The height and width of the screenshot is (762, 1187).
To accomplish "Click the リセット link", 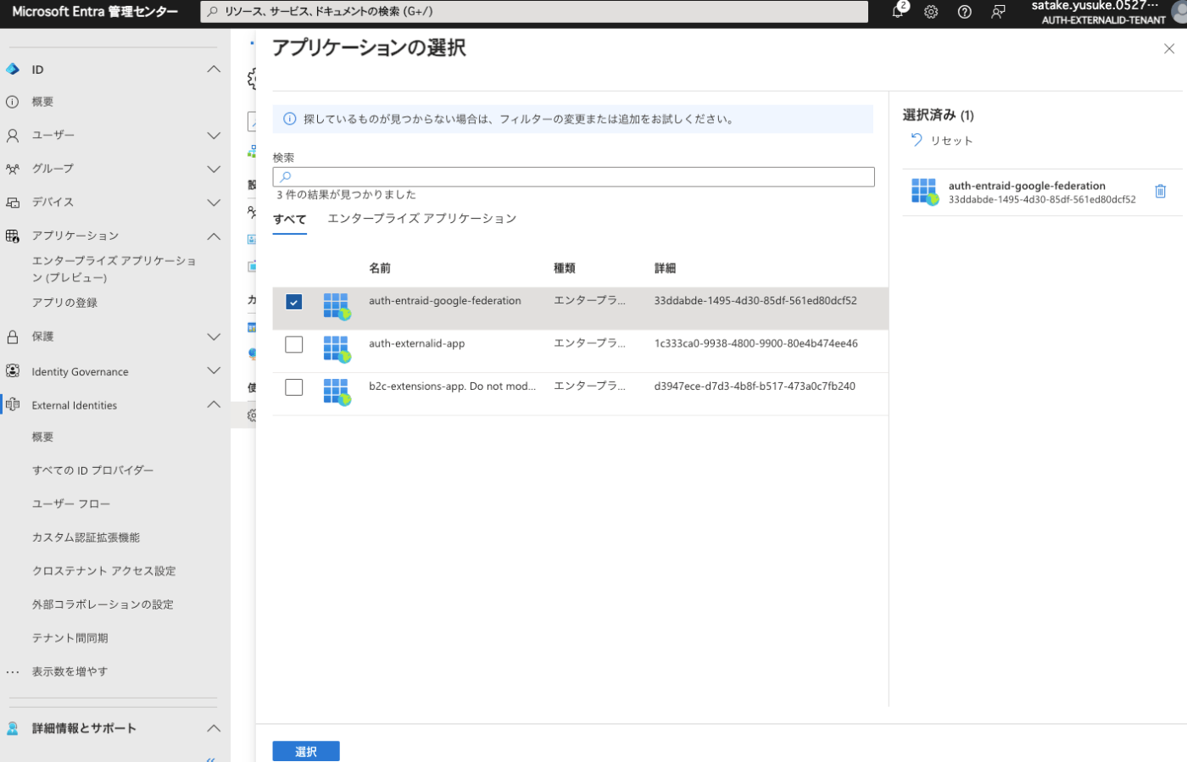I will [x=951, y=141].
